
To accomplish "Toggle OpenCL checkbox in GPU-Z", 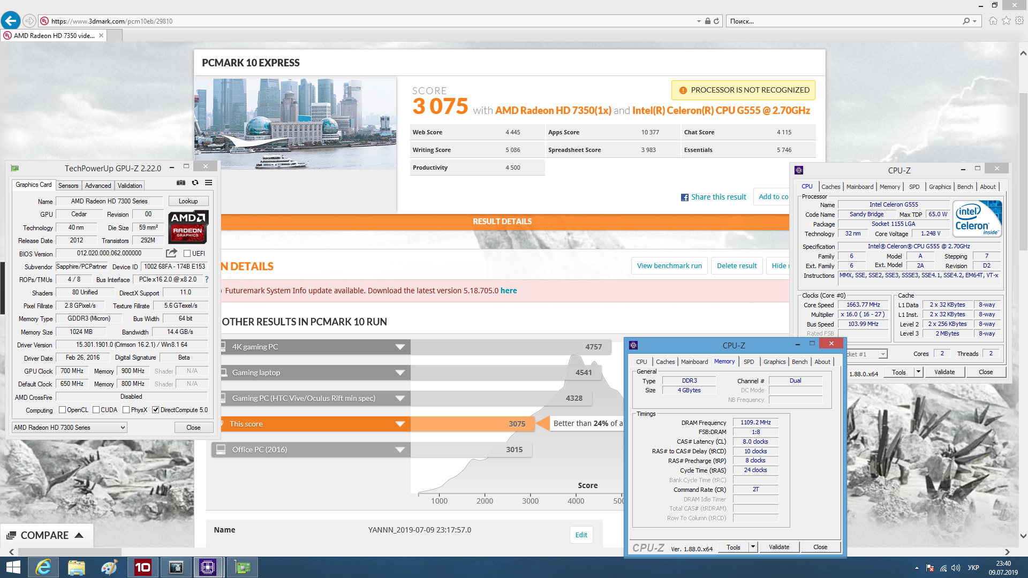I will (62, 410).
